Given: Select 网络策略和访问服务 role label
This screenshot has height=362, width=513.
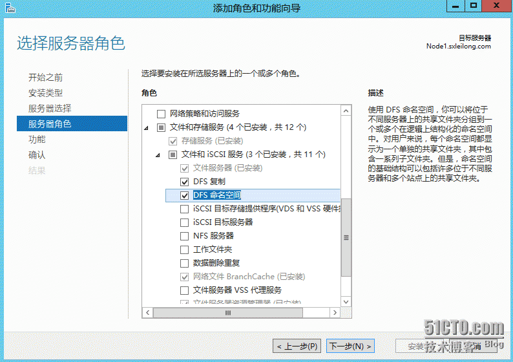Looking at the screenshot, I should pos(205,114).
